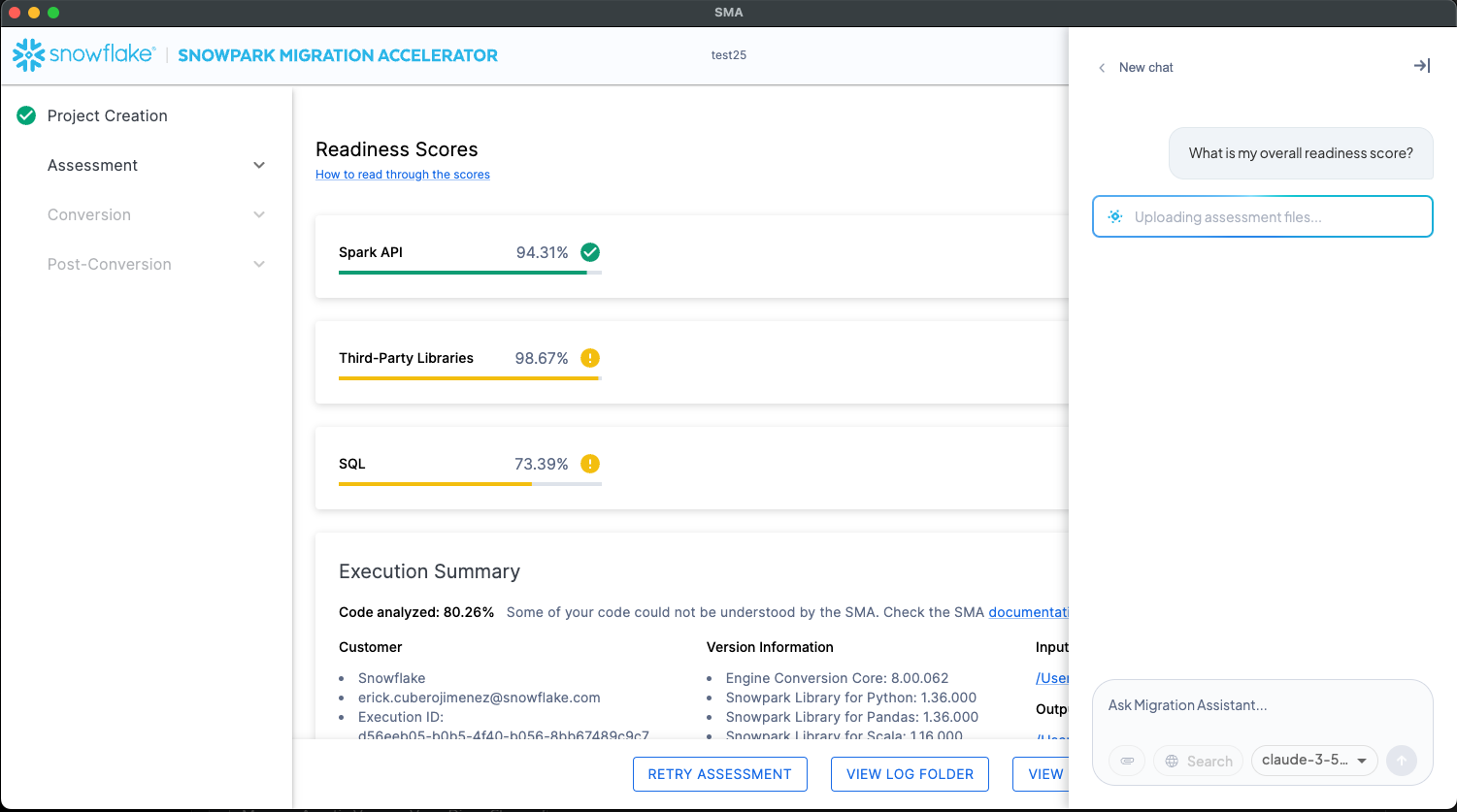The width and height of the screenshot is (1457, 812).
Task: Send the chat message with arrow icon
Action: click(x=1402, y=761)
